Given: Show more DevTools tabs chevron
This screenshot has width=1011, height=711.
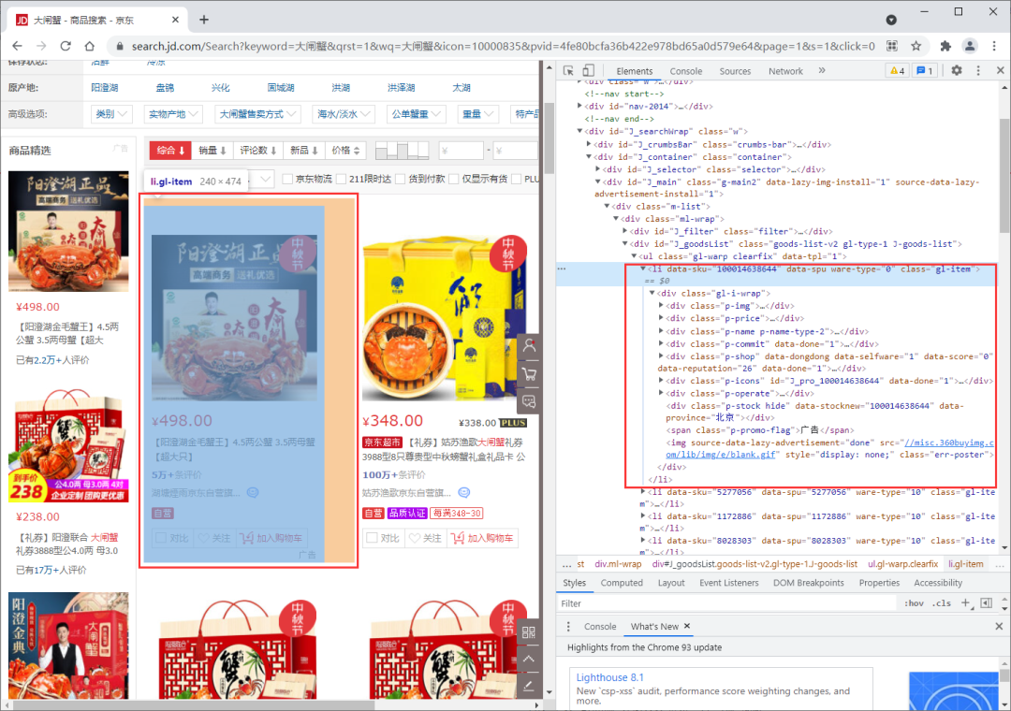Looking at the screenshot, I should (822, 70).
